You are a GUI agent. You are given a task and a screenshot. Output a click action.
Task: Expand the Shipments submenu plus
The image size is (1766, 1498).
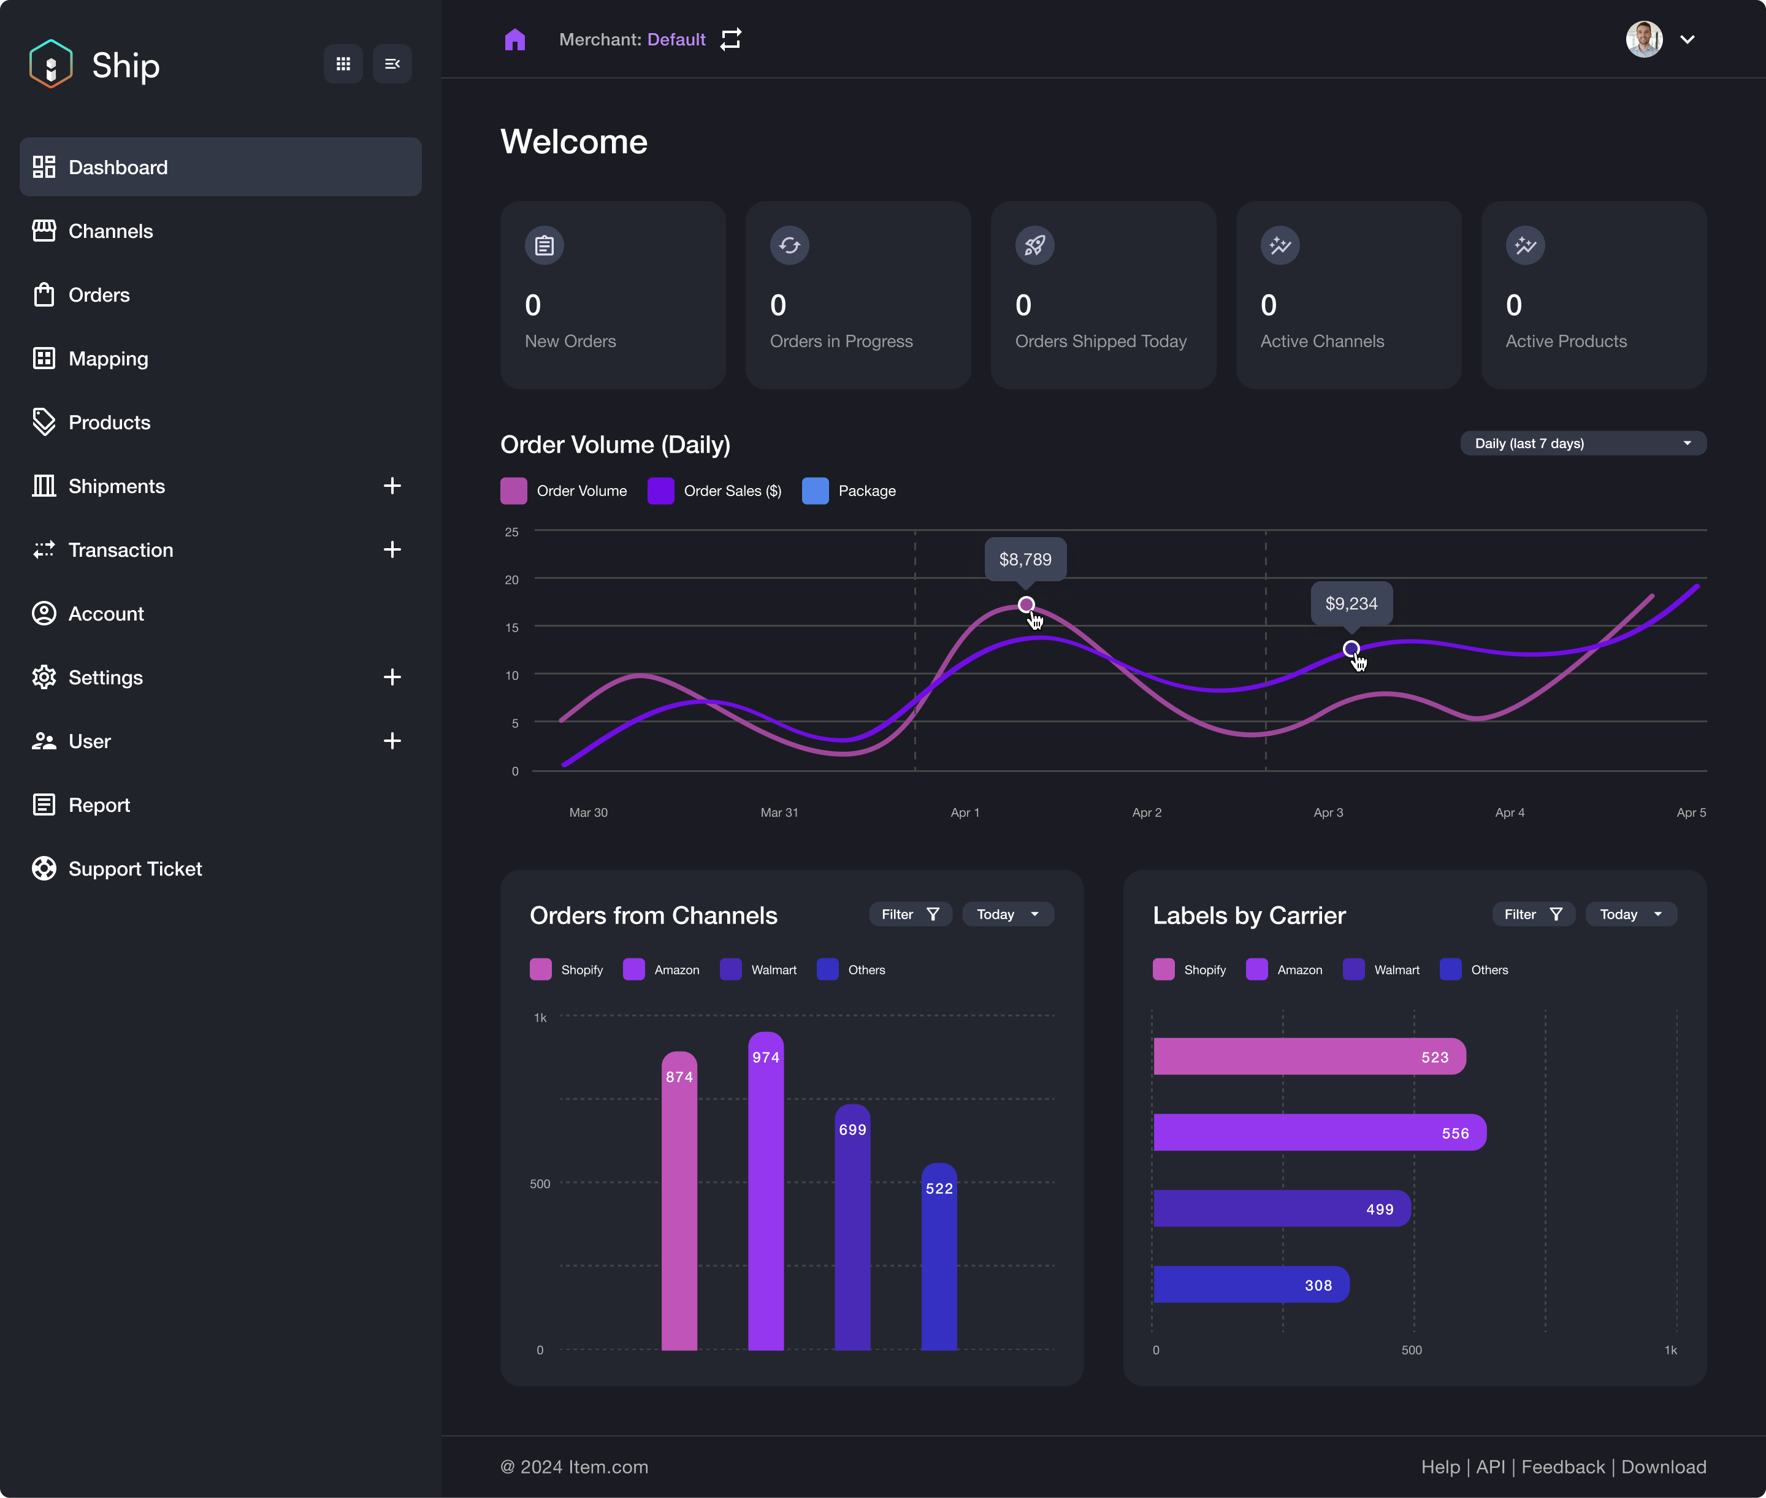click(x=391, y=486)
